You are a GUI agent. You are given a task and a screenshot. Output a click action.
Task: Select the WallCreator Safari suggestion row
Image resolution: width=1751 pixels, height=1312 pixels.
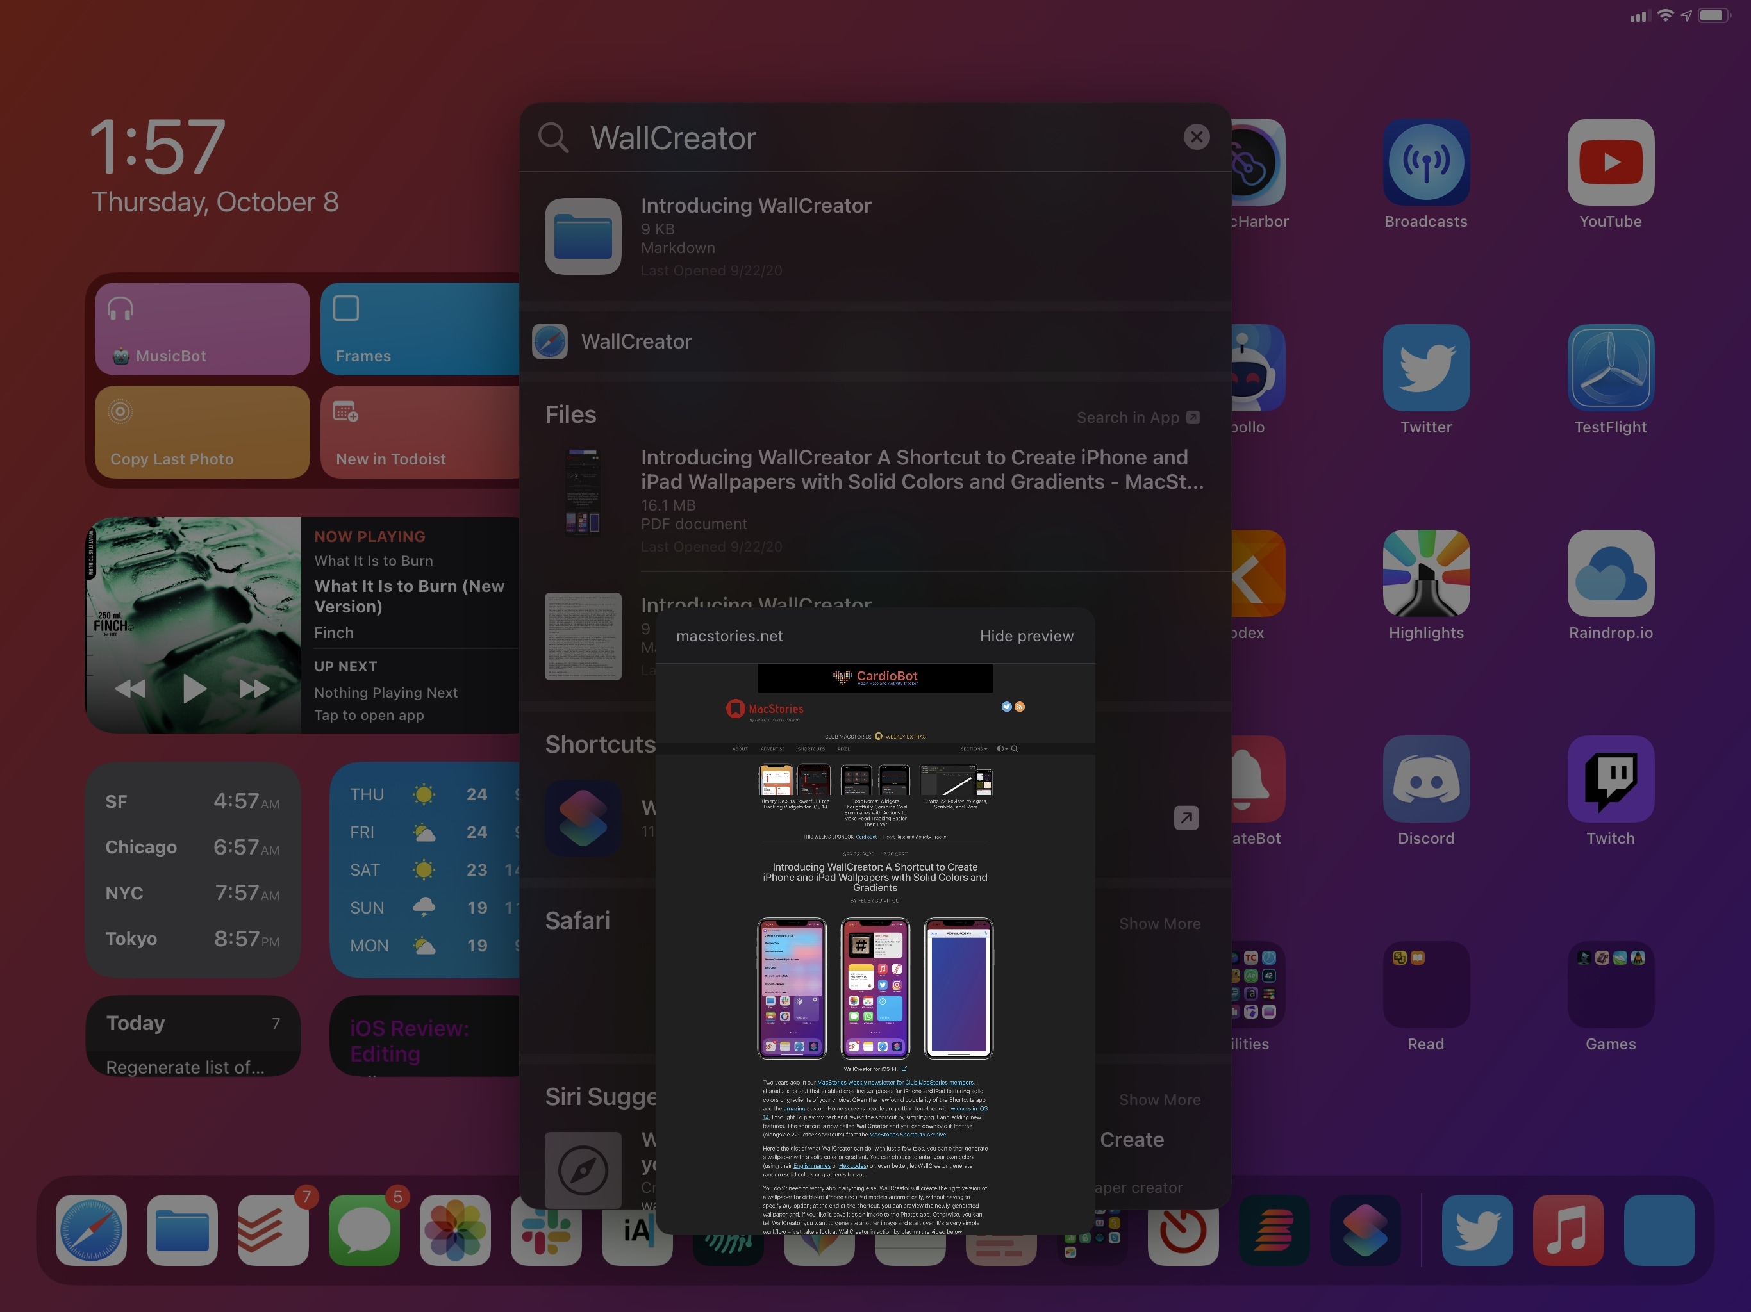(875, 341)
